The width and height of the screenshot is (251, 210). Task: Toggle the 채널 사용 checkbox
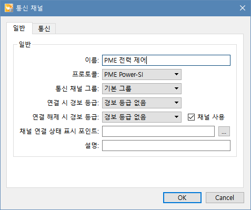click(x=191, y=117)
